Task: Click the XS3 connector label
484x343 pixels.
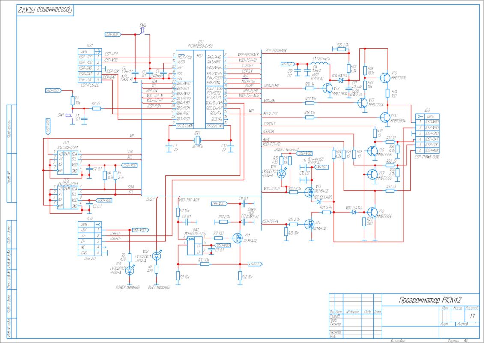Action: coord(427,110)
